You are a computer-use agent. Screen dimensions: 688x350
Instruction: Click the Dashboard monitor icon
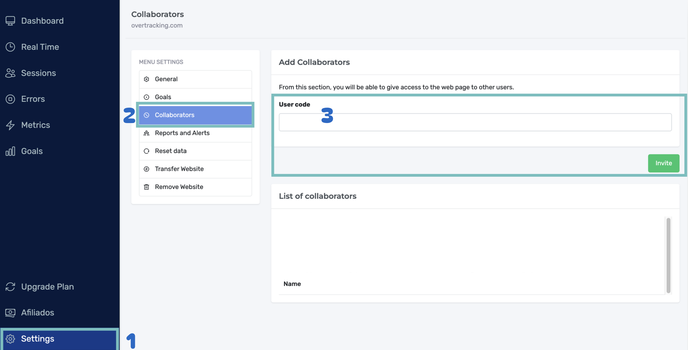click(x=10, y=21)
